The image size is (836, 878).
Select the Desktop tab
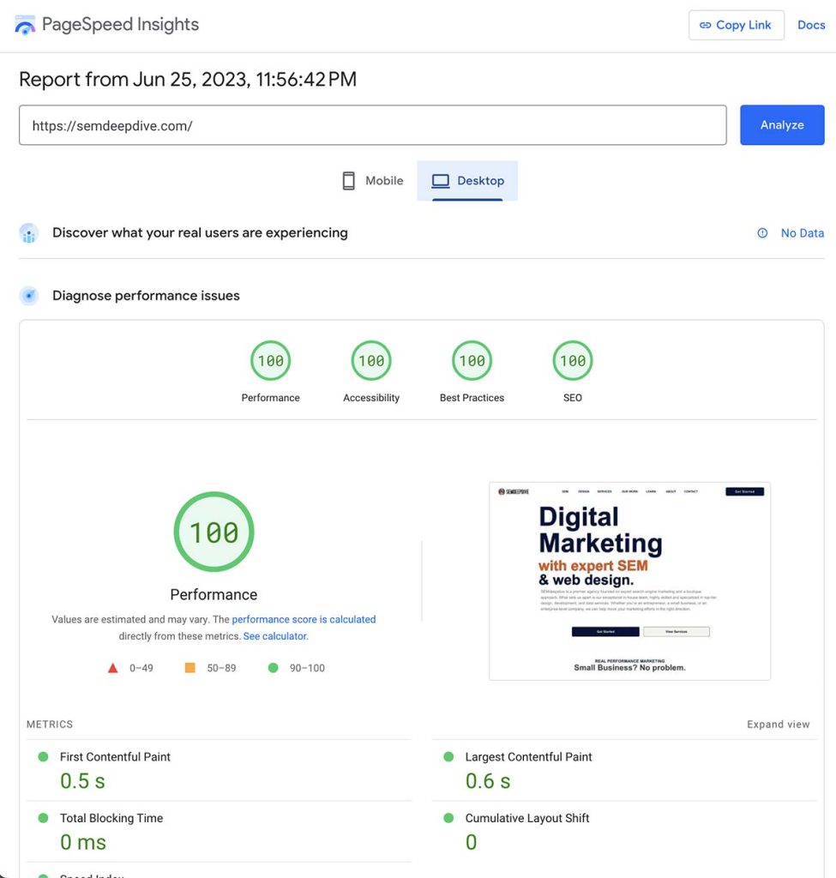[x=467, y=181]
